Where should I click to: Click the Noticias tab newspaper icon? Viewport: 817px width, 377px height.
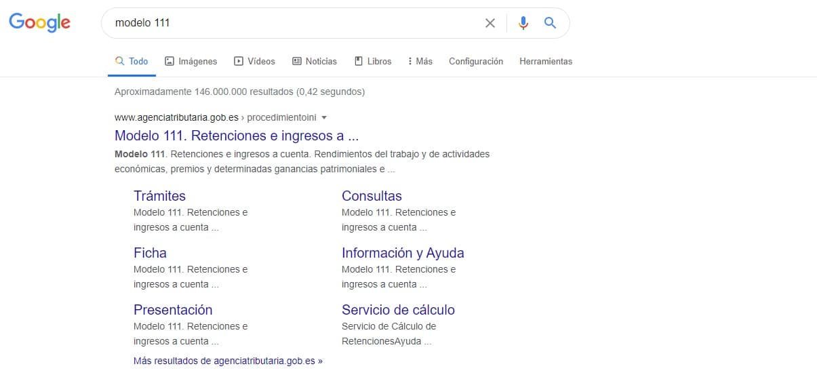[x=296, y=61]
